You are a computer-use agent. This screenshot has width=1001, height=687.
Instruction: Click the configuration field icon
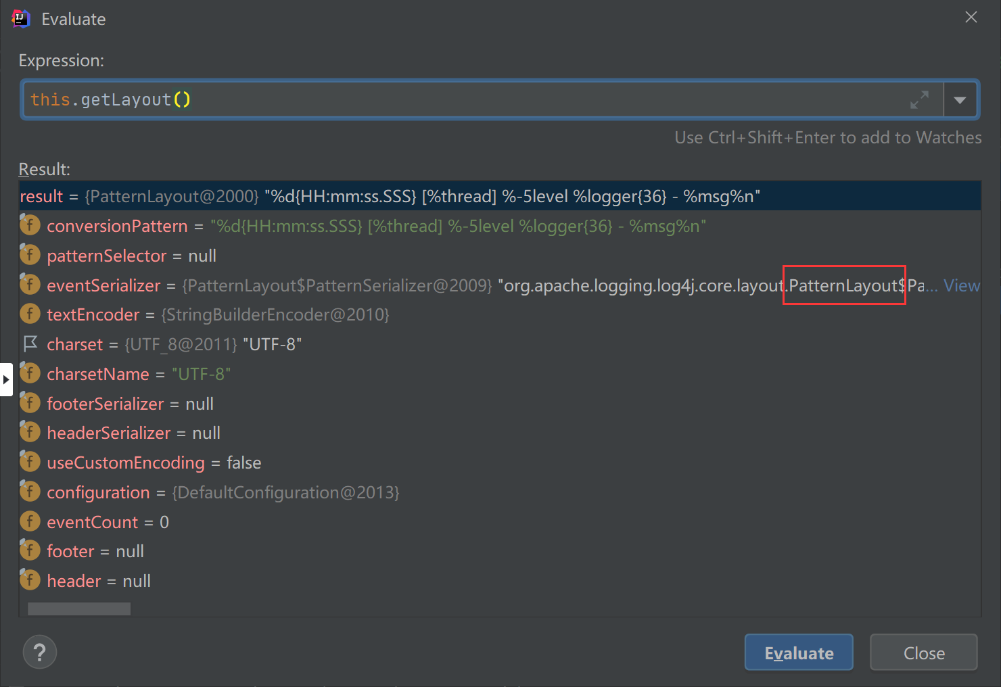30,492
